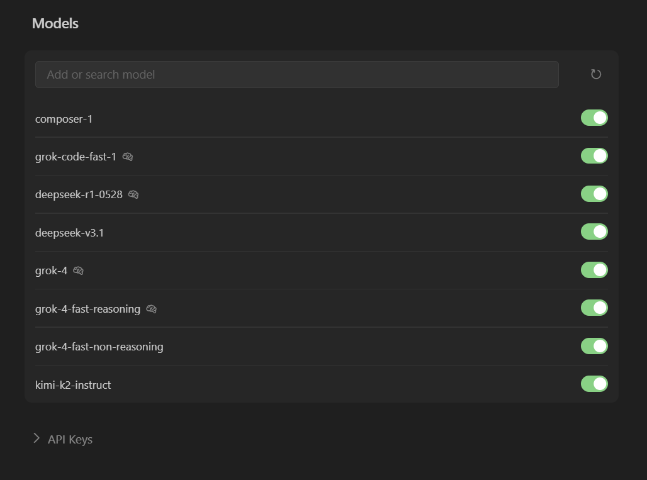Click the brain icon beside deepseek-r1-0528
This screenshot has width=647, height=480.
(133, 194)
